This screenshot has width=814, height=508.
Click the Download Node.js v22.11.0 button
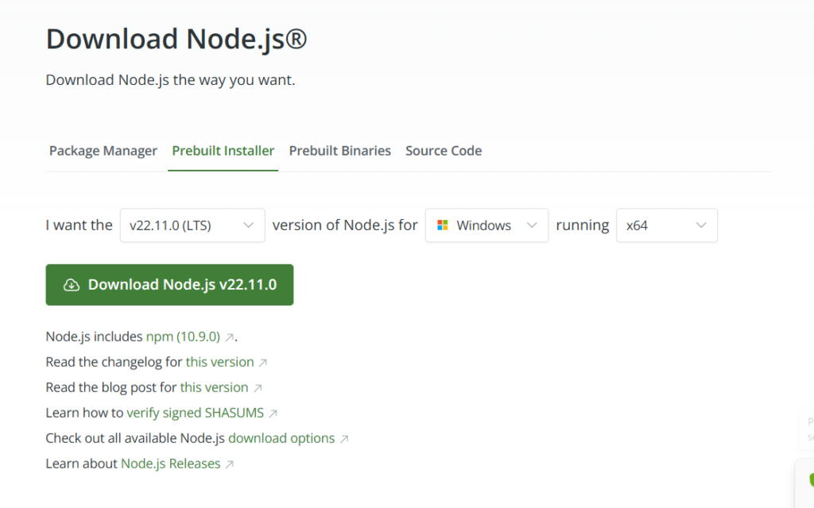pos(170,285)
